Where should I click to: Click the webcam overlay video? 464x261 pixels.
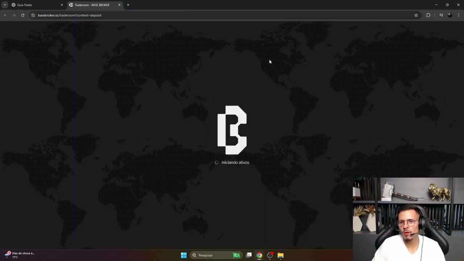click(x=408, y=219)
